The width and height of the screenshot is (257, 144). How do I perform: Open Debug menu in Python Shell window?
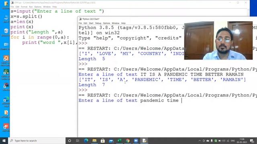(x=98, y=23)
